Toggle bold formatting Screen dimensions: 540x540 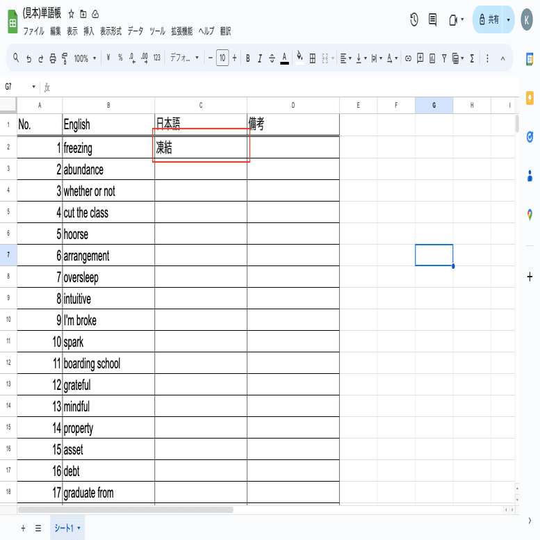[x=247, y=58]
